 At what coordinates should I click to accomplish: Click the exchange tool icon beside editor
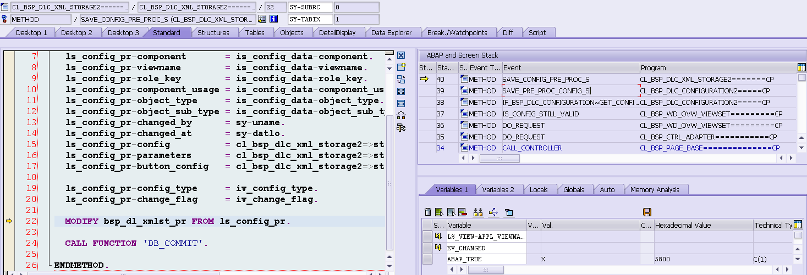(401, 79)
